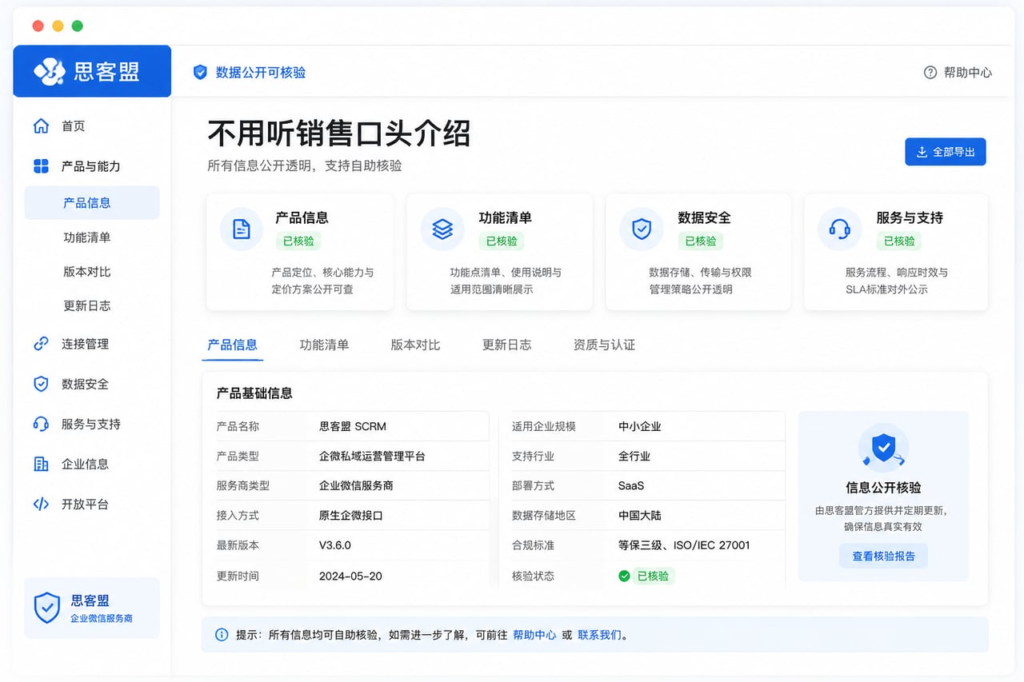Follow the 联系我们 link
The width and height of the screenshot is (1024, 682).
coord(600,635)
